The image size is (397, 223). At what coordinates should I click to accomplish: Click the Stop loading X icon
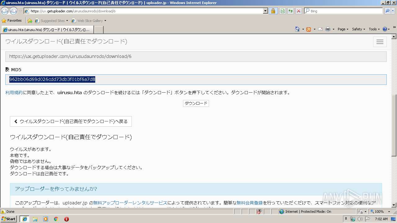pyautogui.click(x=298, y=11)
